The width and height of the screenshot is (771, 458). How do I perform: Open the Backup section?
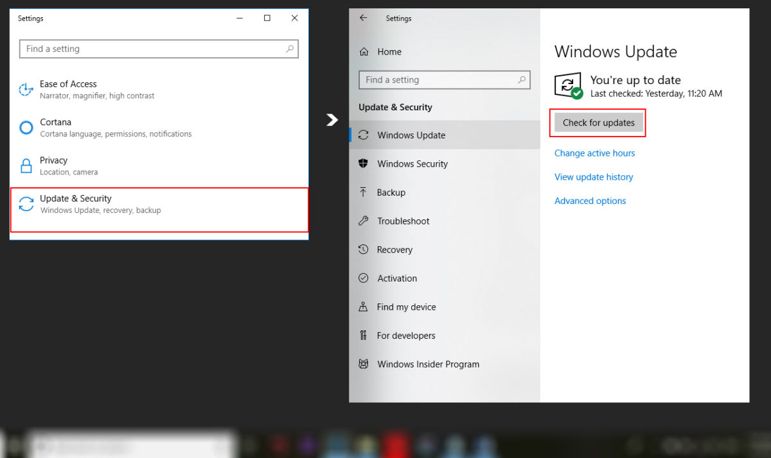click(391, 192)
